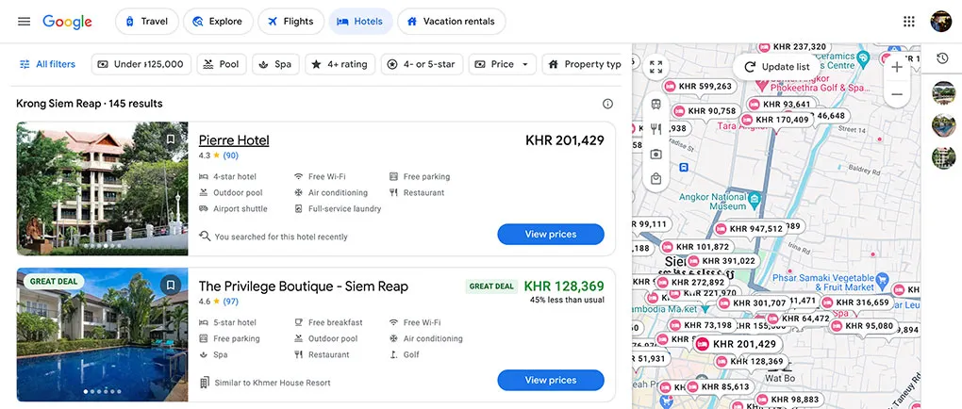This screenshot has height=409, width=962.
Task: Click the KHR 128,369 green price
Action: (564, 286)
